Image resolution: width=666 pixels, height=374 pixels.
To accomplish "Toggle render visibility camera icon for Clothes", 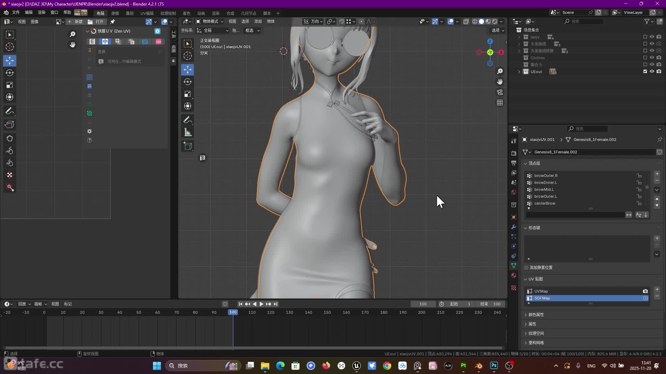I will tap(660, 58).
